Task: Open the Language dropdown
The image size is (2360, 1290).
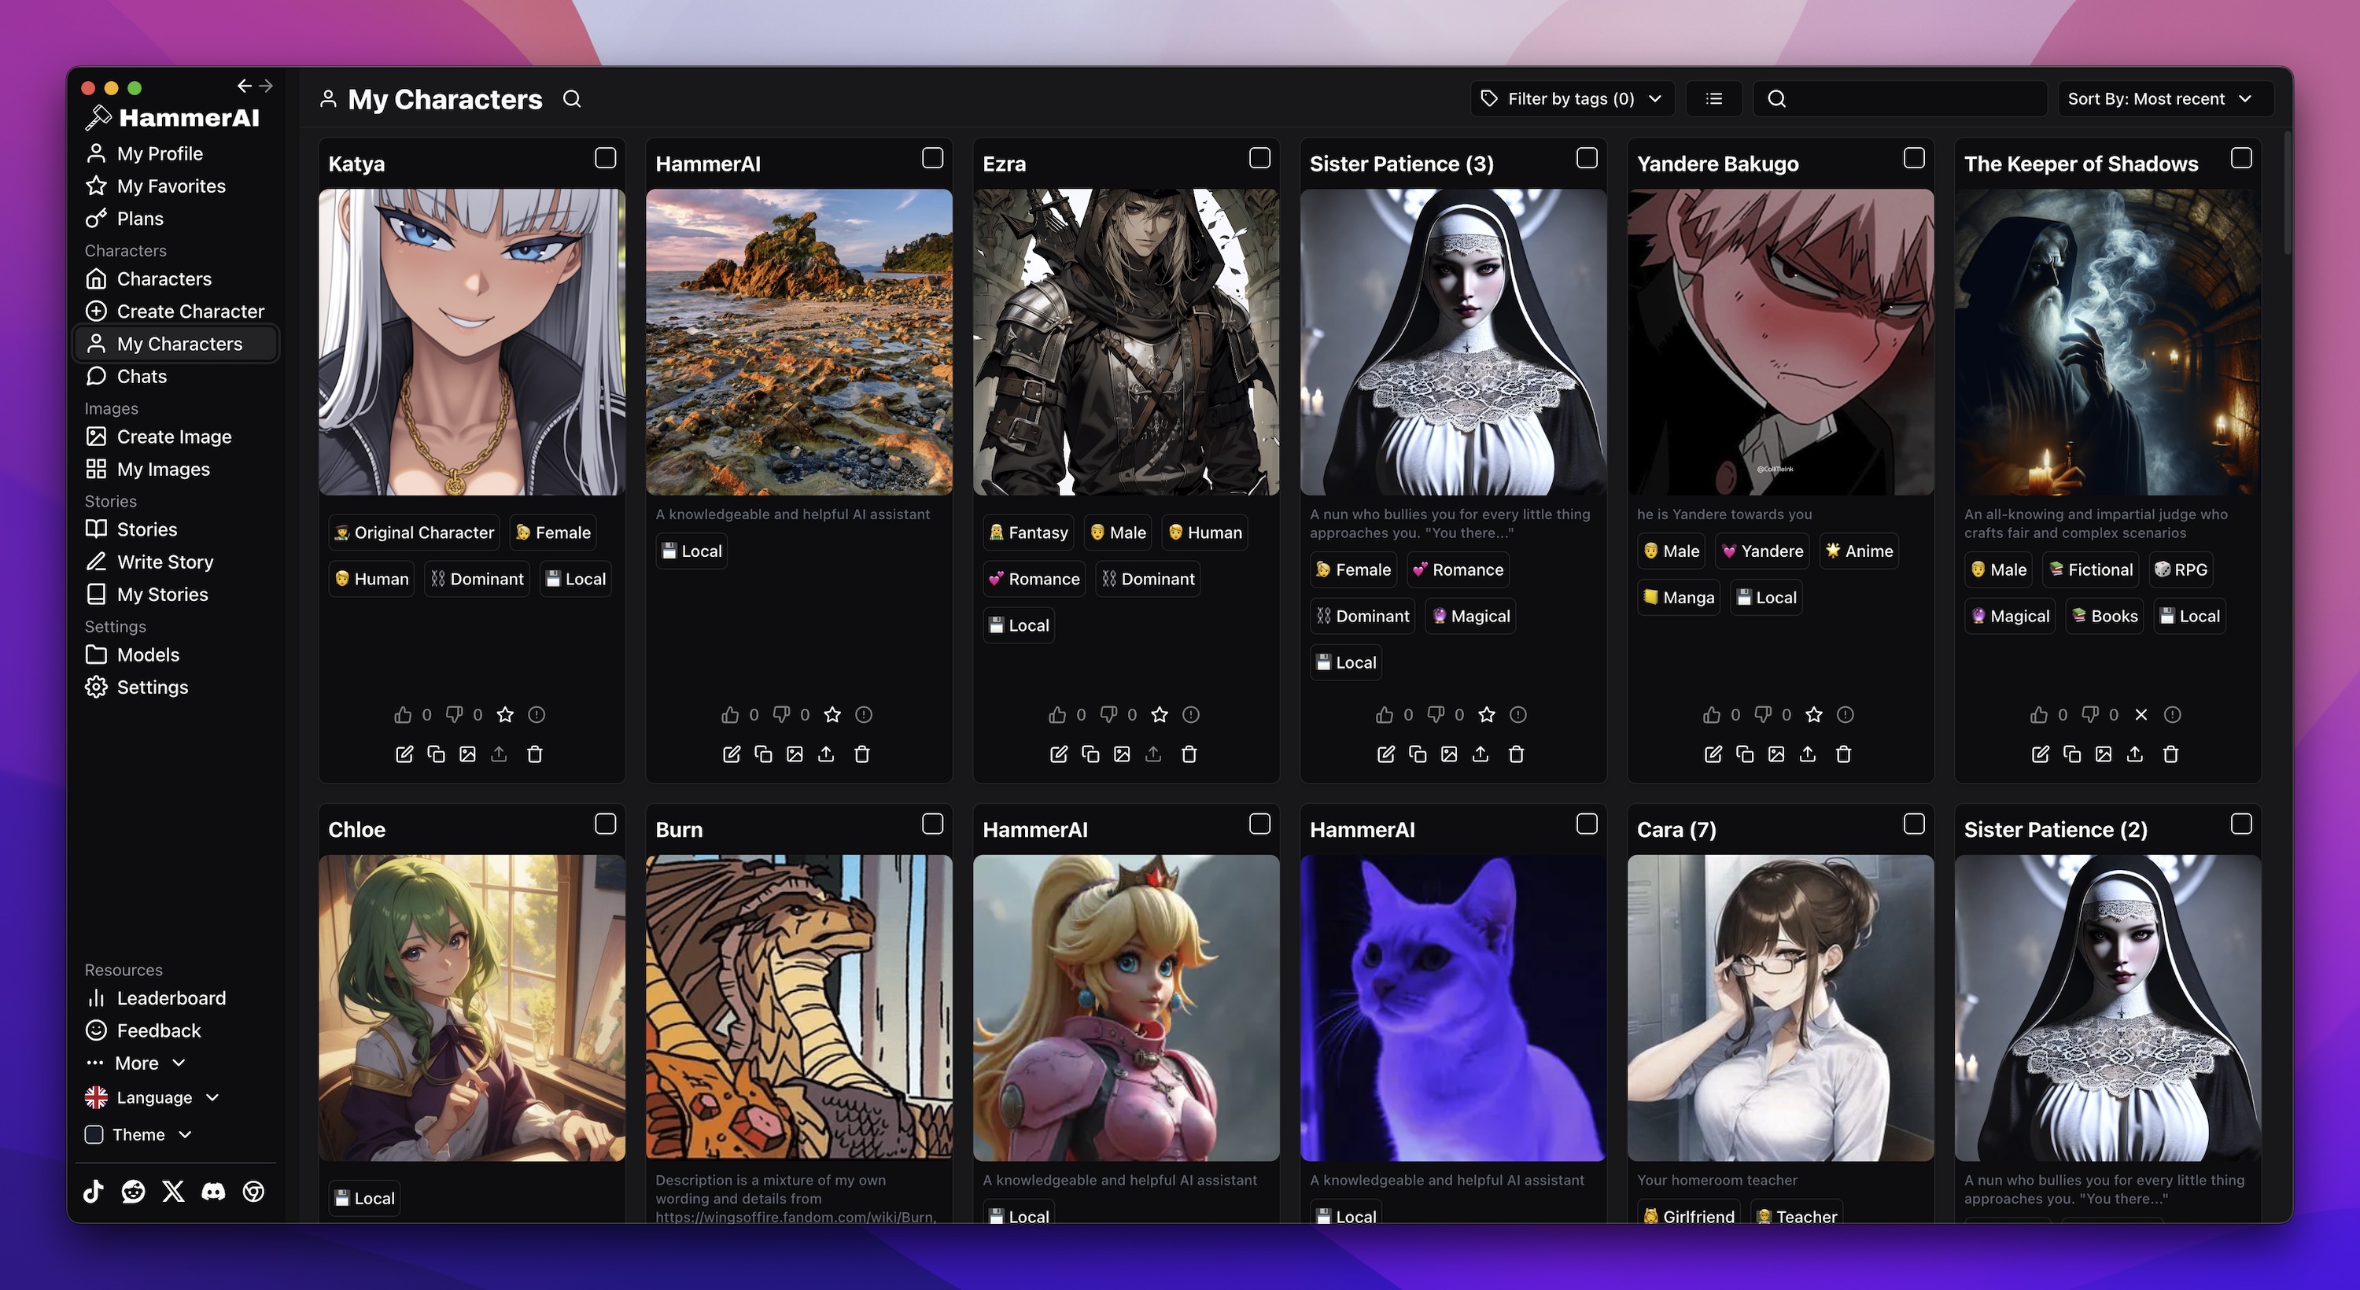Action: 152,1097
